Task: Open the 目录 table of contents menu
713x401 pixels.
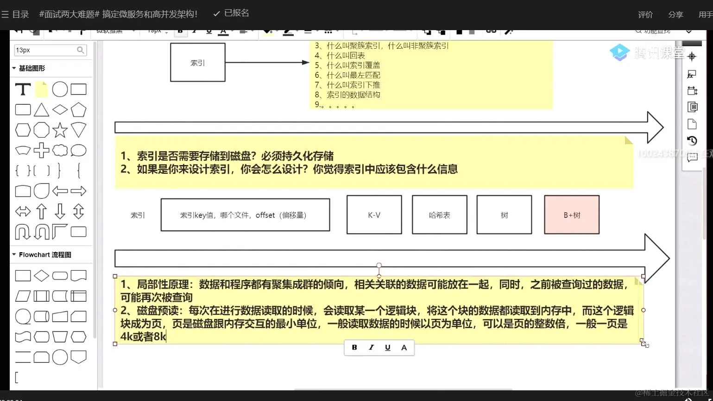Action: [x=15, y=14]
